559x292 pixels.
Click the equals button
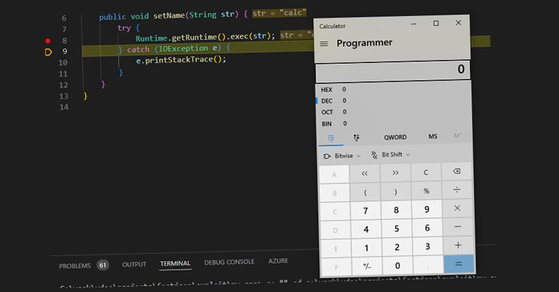459,264
